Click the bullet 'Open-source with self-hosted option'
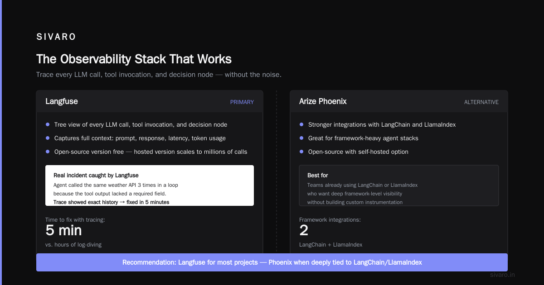The height and width of the screenshot is (285, 544). click(x=358, y=152)
